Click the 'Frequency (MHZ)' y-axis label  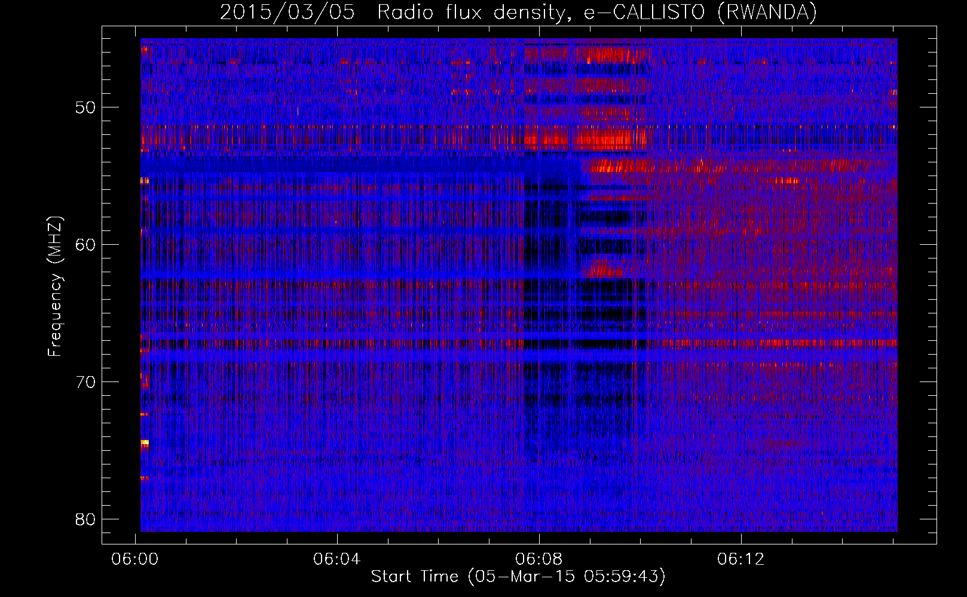55,287
